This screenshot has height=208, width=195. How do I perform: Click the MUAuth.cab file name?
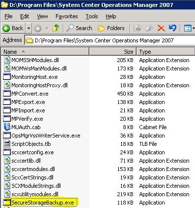26,127
